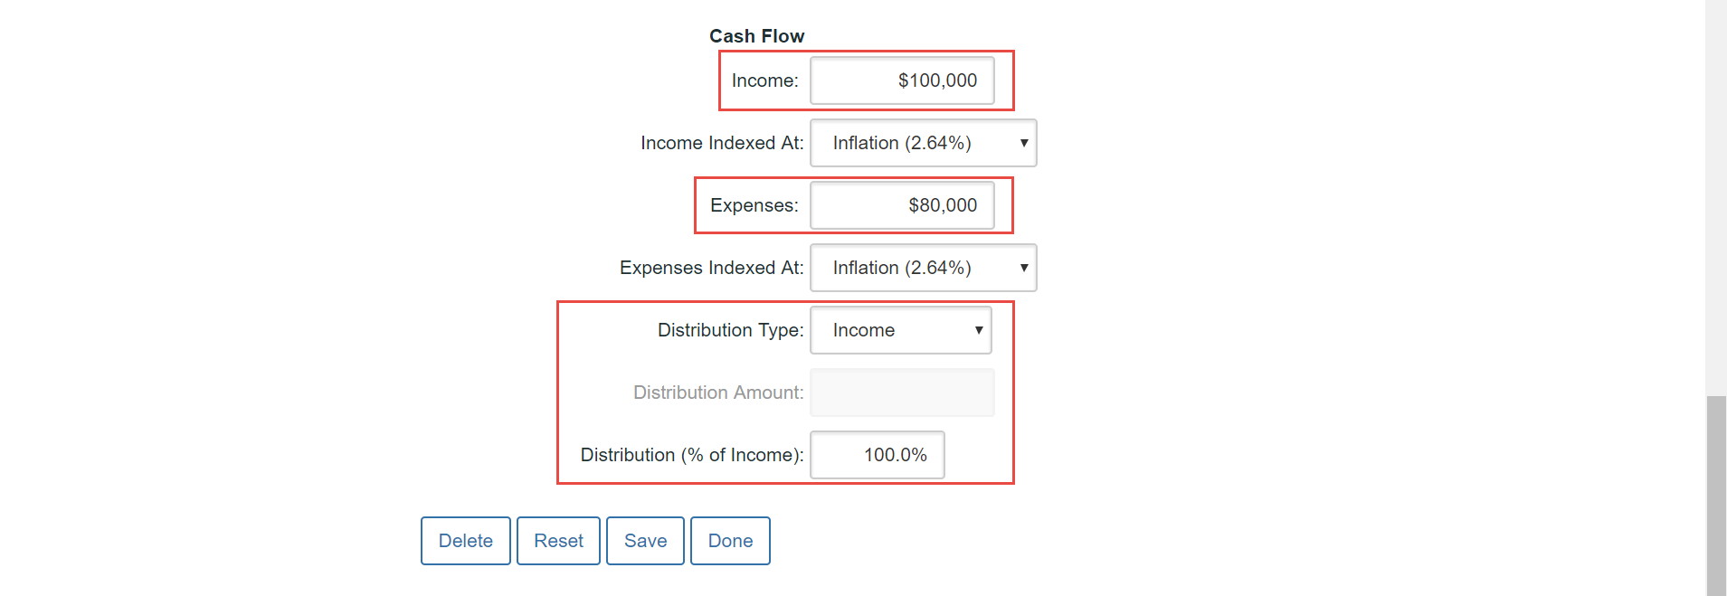Click the Expenses amount field
Viewport: 1727px width, 596px height.
(x=902, y=205)
